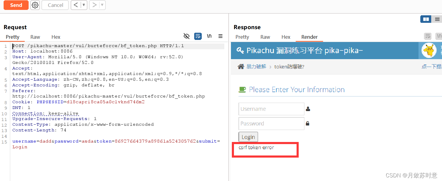The image size is (442, 181).
Task: Click Accept-Language header line
Action: 91,79
